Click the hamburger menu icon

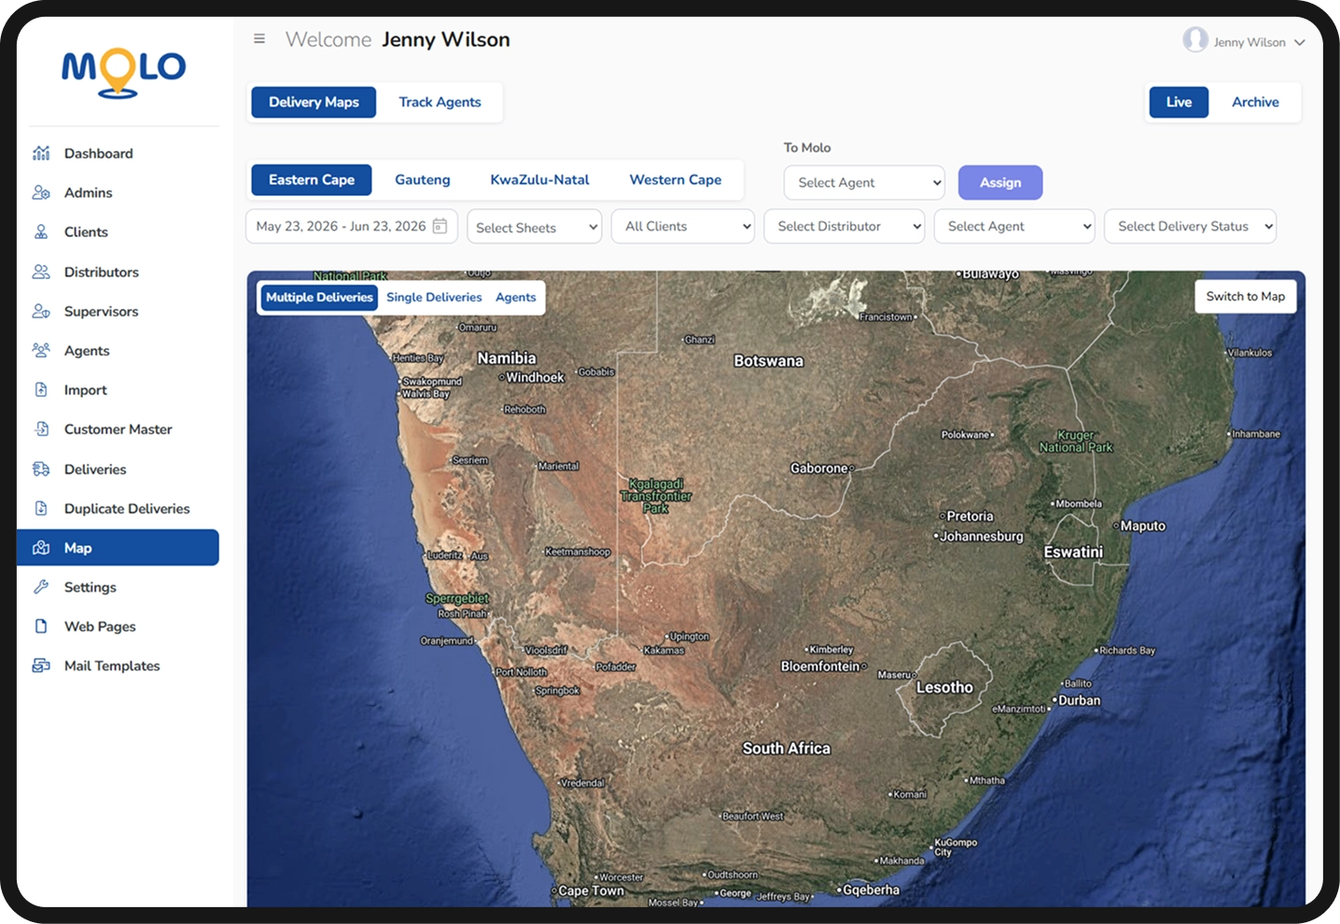[259, 39]
